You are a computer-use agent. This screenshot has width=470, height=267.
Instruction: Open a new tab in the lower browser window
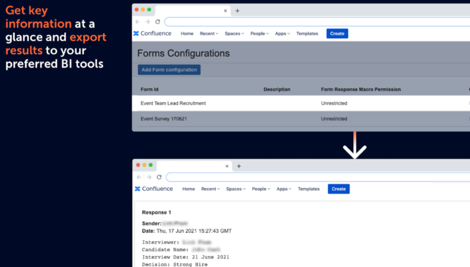pos(239,166)
